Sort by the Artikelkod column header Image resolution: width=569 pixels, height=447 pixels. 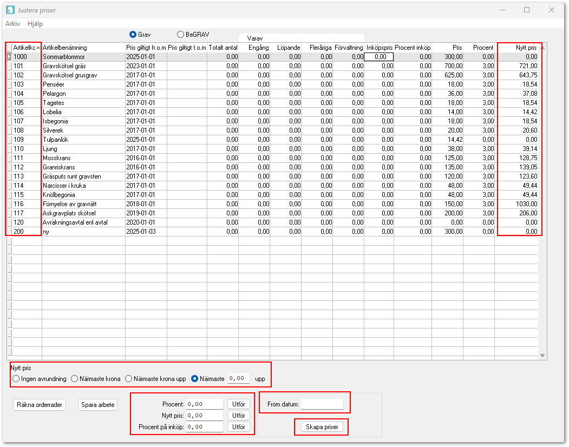click(x=27, y=48)
